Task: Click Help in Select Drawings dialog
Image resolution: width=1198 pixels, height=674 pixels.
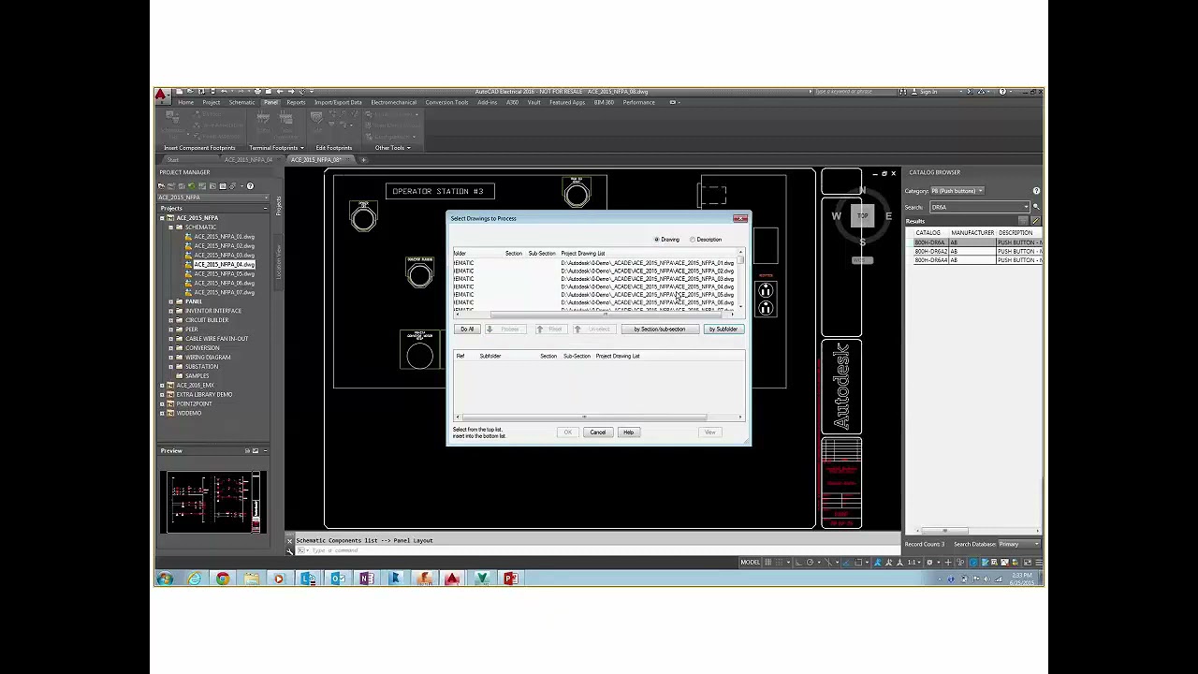Action: pyautogui.click(x=628, y=432)
